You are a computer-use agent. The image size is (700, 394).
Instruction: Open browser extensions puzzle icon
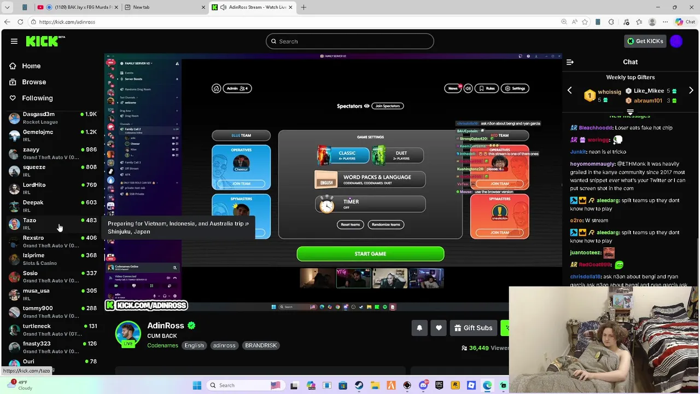pyautogui.click(x=611, y=22)
